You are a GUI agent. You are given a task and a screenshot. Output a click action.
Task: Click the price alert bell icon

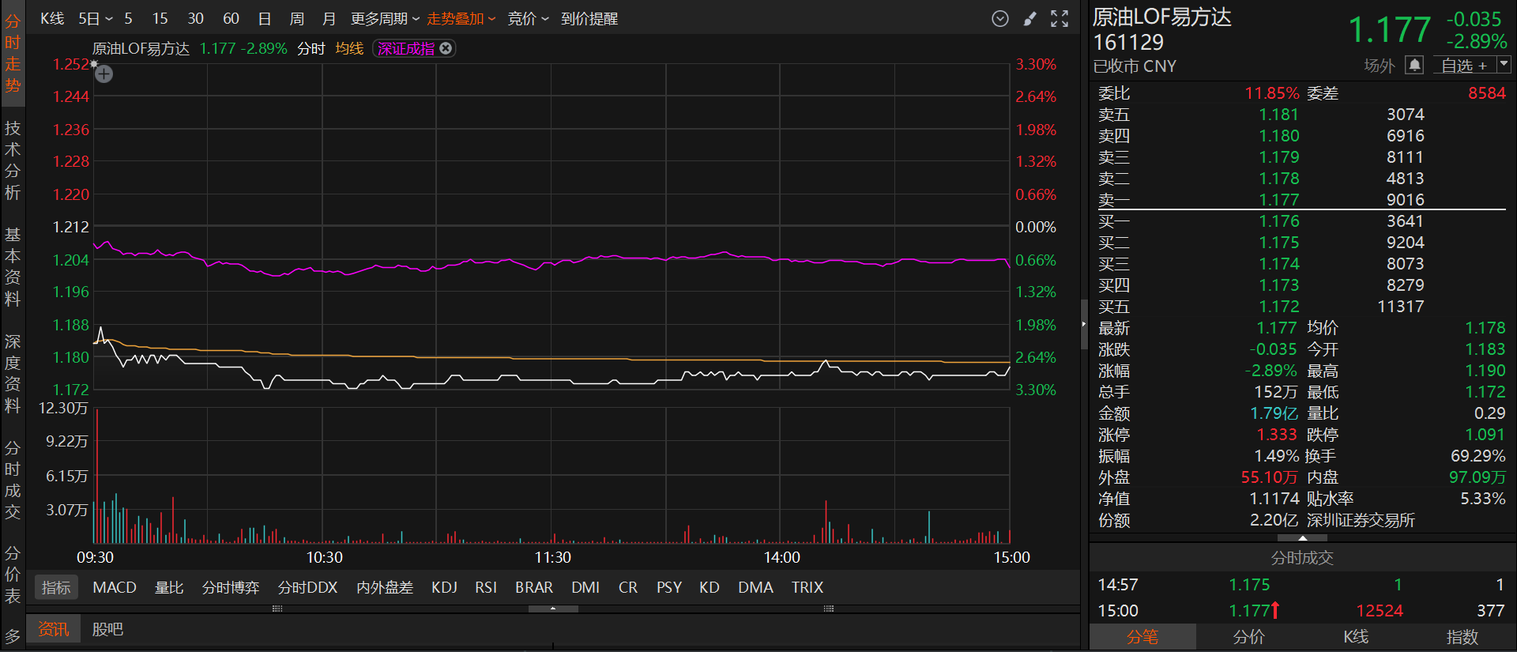(1414, 65)
